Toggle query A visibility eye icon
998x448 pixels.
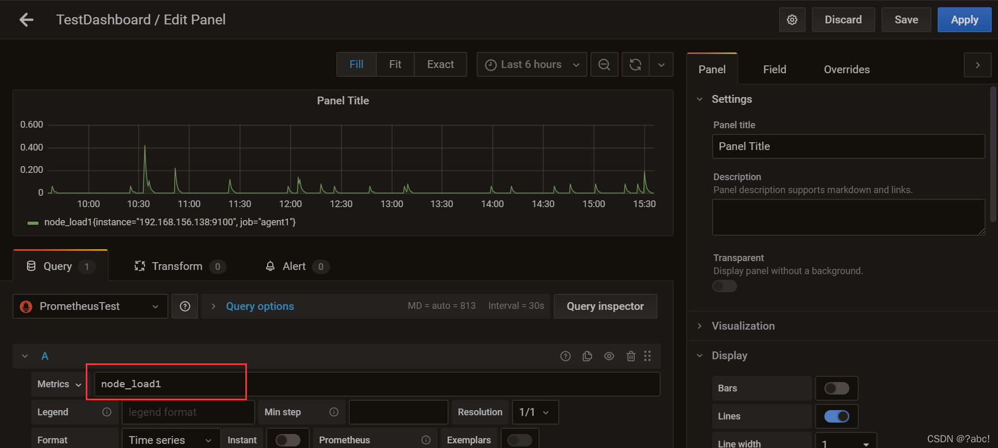(x=609, y=356)
